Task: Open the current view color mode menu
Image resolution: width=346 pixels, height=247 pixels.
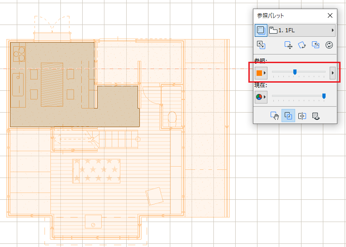Action: [261, 97]
